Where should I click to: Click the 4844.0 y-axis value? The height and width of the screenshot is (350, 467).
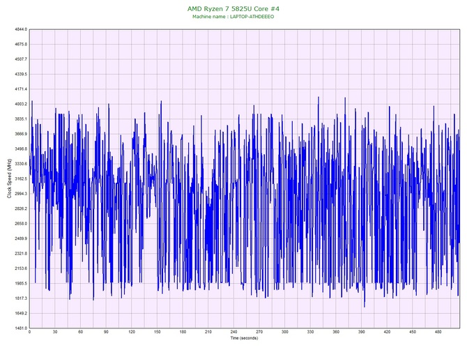(21, 29)
